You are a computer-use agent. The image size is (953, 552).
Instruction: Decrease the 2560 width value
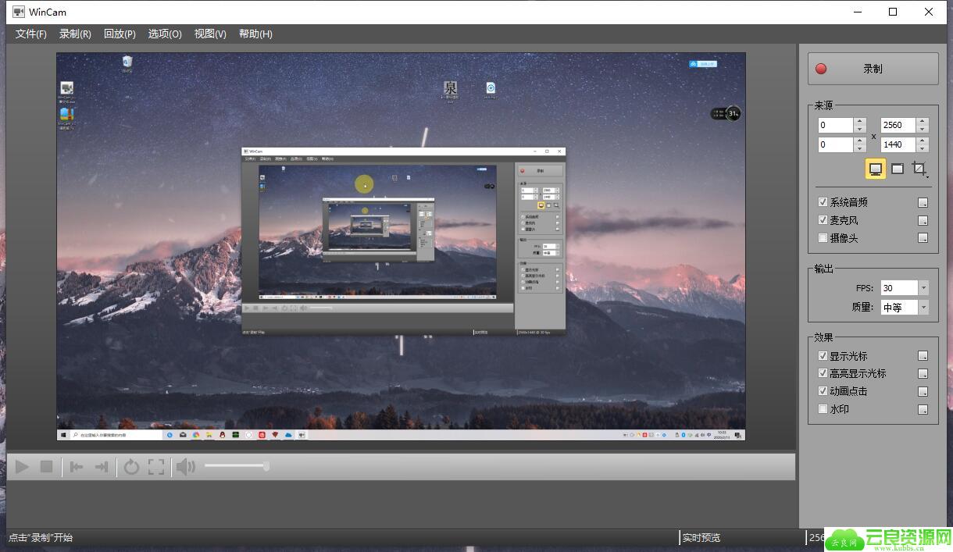coord(923,129)
